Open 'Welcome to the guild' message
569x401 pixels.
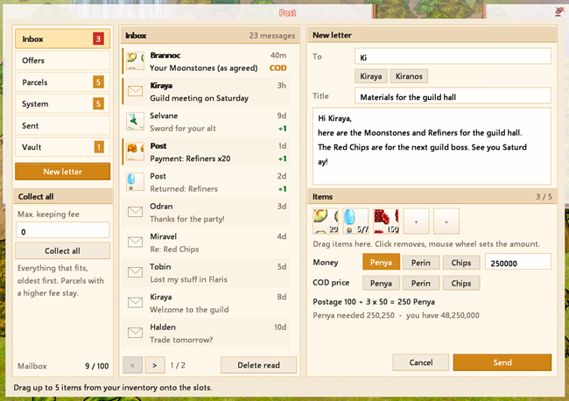[206, 302]
